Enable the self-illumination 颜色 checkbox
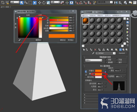The width and height of the screenshot is (137, 112). pos(109,71)
